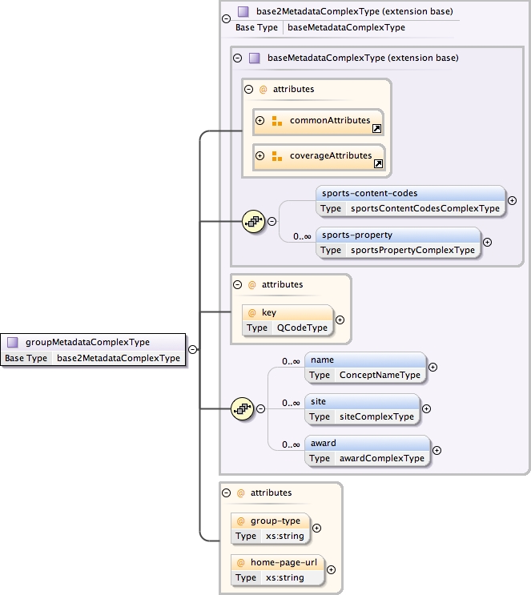Expand the coverageAttributes group
531x595 pixels.
coord(259,155)
